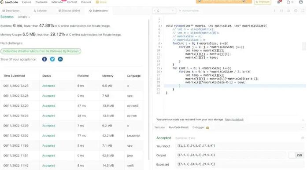This screenshot has height=170, width=307.
Task: Open the Store nav item
Action: click(101, 2)
